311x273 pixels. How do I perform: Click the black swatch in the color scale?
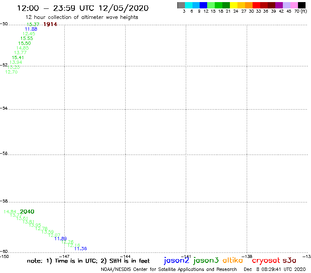tap(302, 5)
